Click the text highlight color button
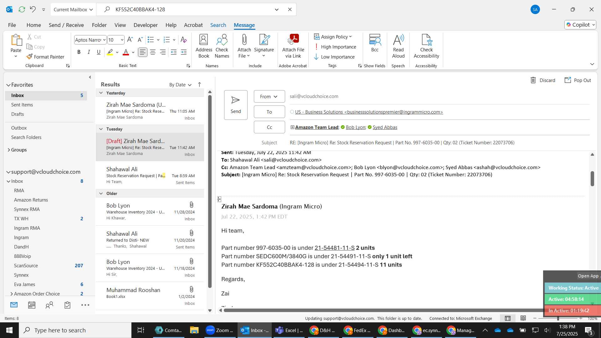 (x=110, y=52)
